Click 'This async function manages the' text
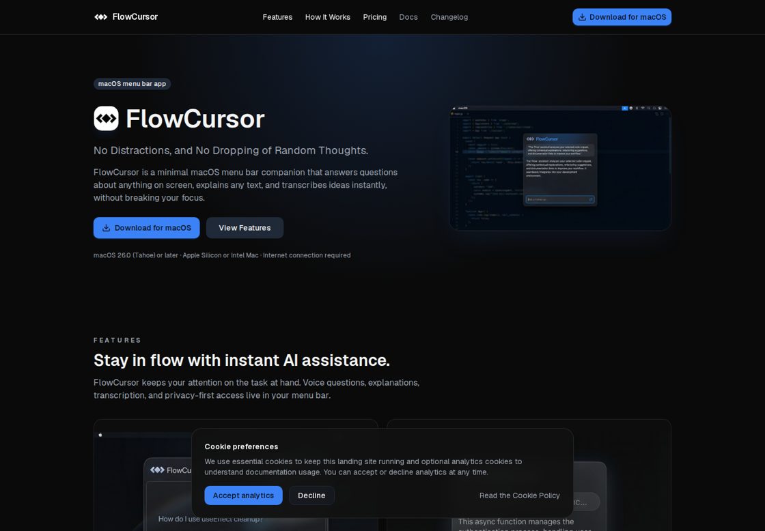 pos(516,521)
